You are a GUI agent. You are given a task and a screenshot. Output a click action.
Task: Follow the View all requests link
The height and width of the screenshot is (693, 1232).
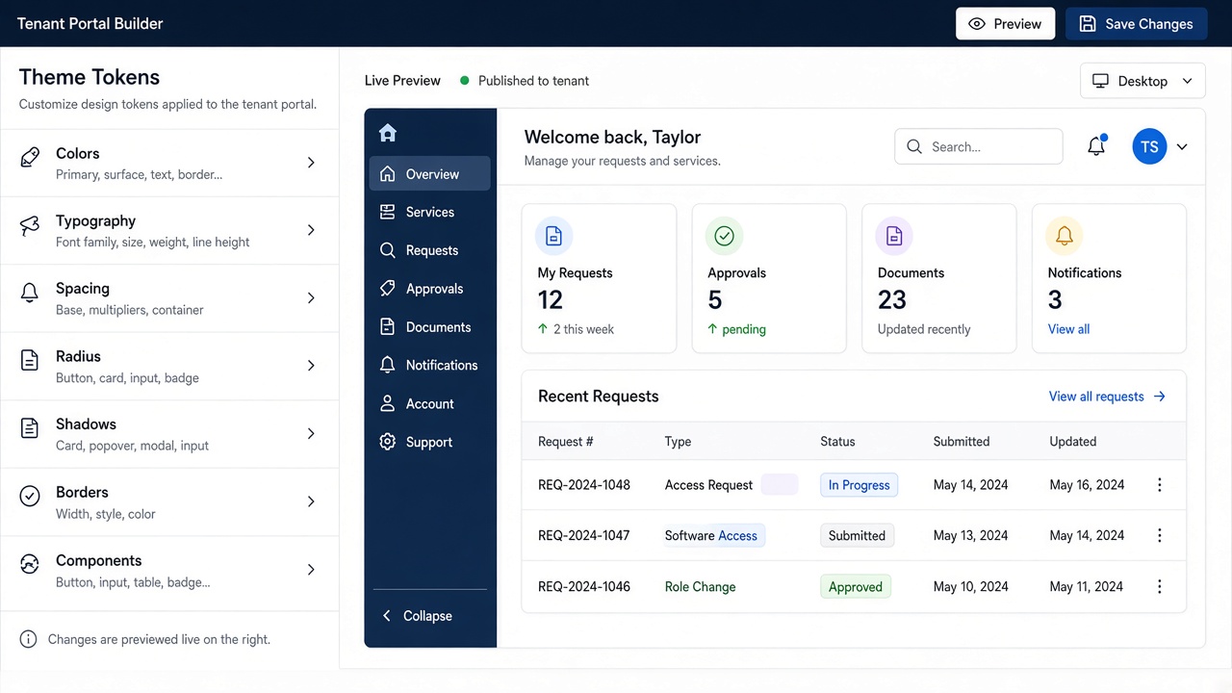1107,397
